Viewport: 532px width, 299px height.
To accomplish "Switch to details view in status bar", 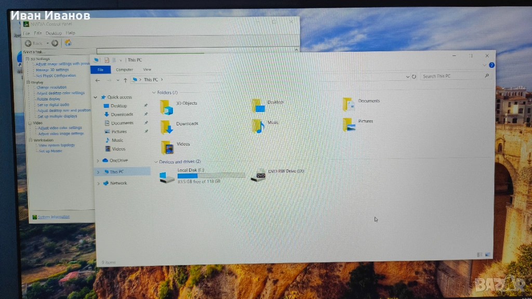I will (480, 254).
